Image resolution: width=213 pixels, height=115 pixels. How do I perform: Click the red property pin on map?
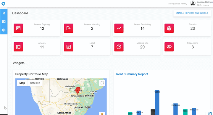tap(78, 90)
